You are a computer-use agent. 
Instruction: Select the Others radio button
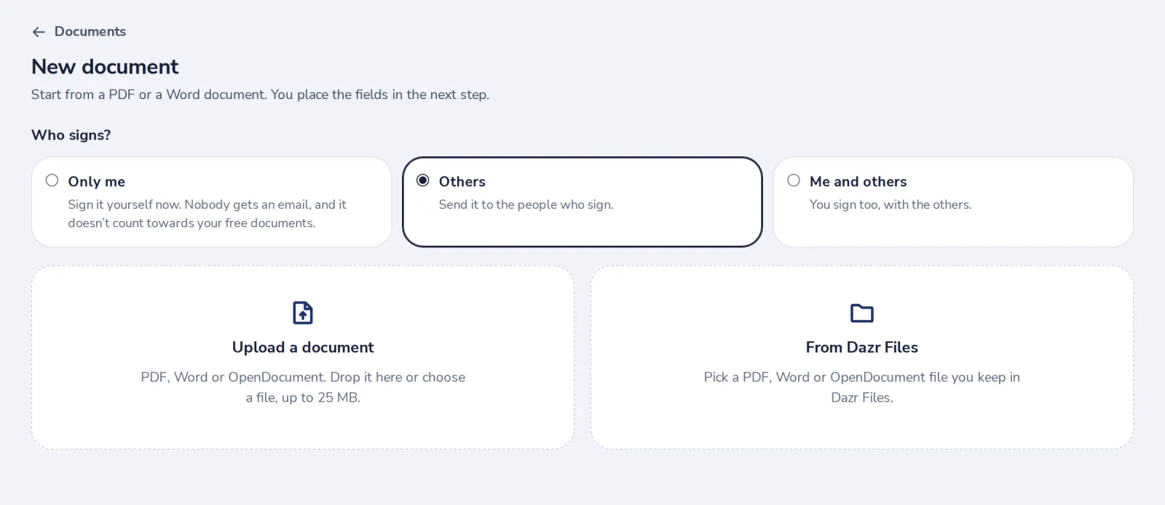click(422, 180)
